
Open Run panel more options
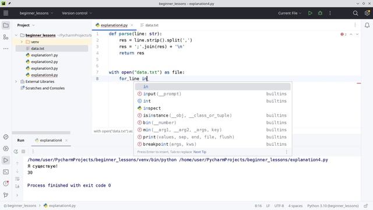(x=33, y=152)
